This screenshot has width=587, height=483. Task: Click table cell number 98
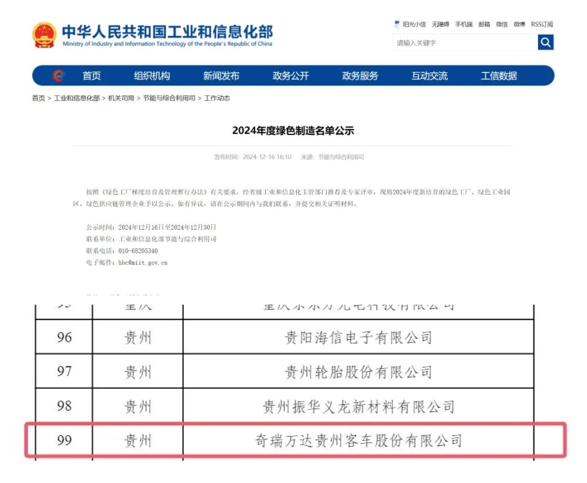click(x=64, y=406)
